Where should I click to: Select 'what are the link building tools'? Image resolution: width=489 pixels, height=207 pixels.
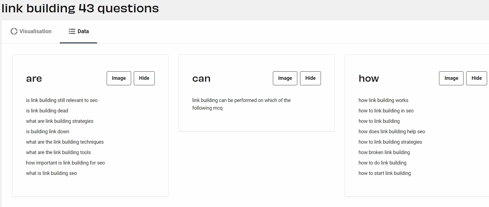click(x=58, y=152)
